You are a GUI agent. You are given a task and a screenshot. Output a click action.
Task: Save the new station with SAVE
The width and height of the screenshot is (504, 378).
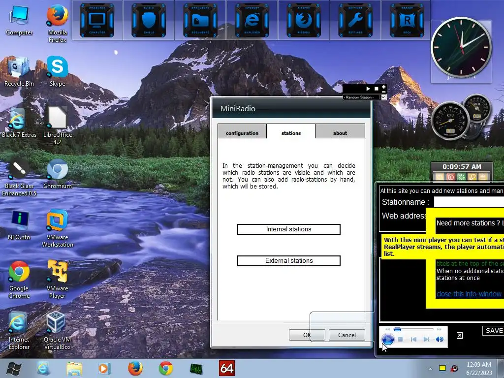click(494, 331)
